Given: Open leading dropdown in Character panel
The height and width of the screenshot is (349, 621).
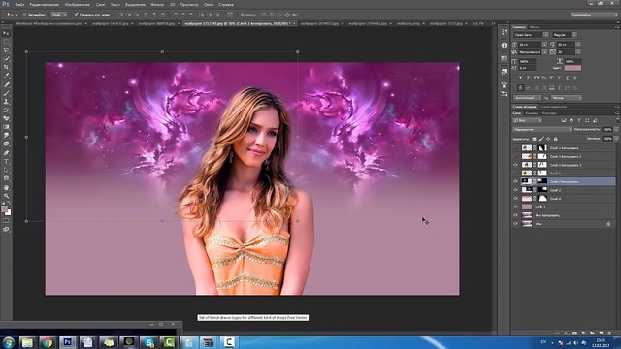Looking at the screenshot, I should [578, 45].
